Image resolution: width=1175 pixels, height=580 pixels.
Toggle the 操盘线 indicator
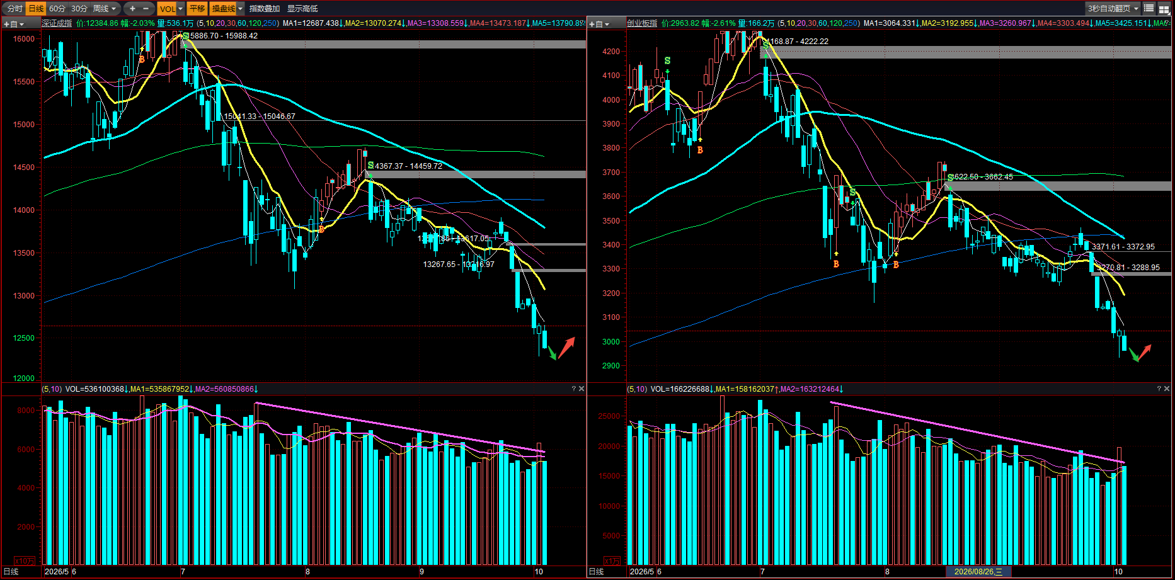click(x=223, y=8)
